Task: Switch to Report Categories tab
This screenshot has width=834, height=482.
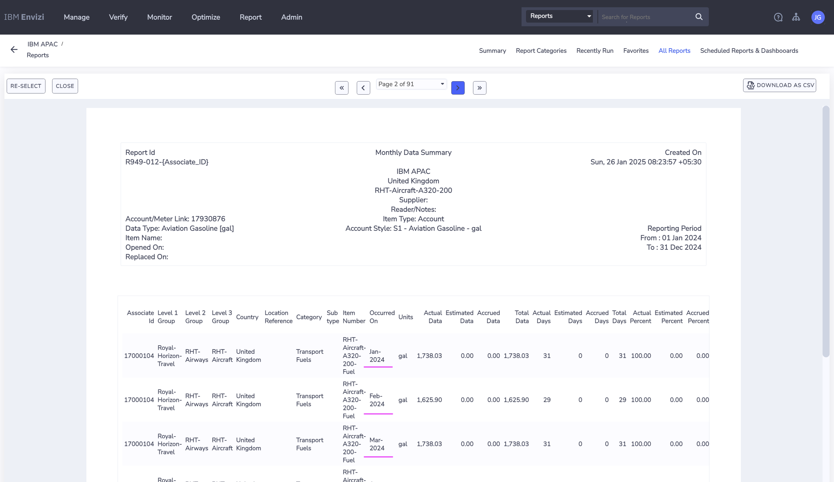Action: click(541, 51)
